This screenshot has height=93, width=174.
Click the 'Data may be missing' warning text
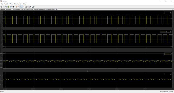(29, 9)
